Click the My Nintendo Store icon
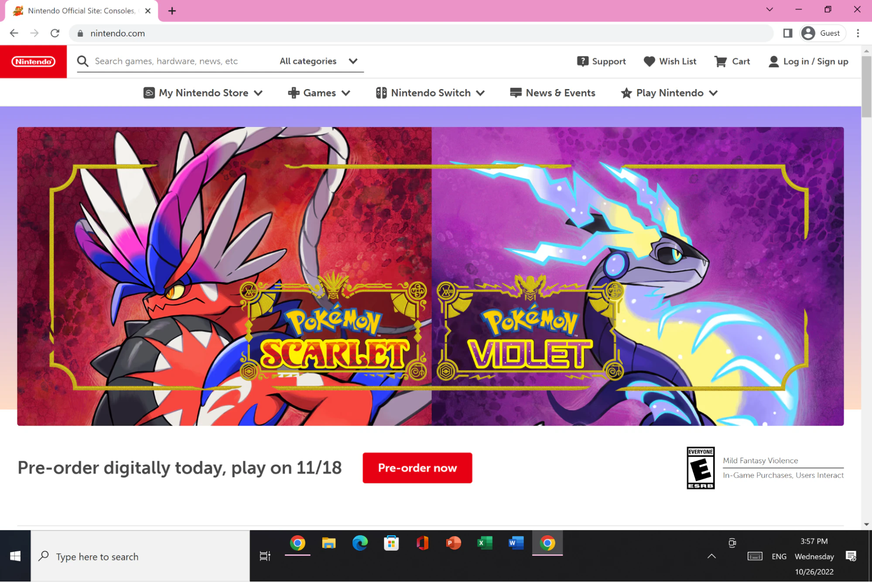This screenshot has width=872, height=582. pos(149,93)
